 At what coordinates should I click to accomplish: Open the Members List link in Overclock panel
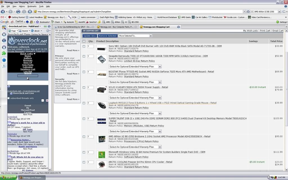pyautogui.click(x=28, y=69)
